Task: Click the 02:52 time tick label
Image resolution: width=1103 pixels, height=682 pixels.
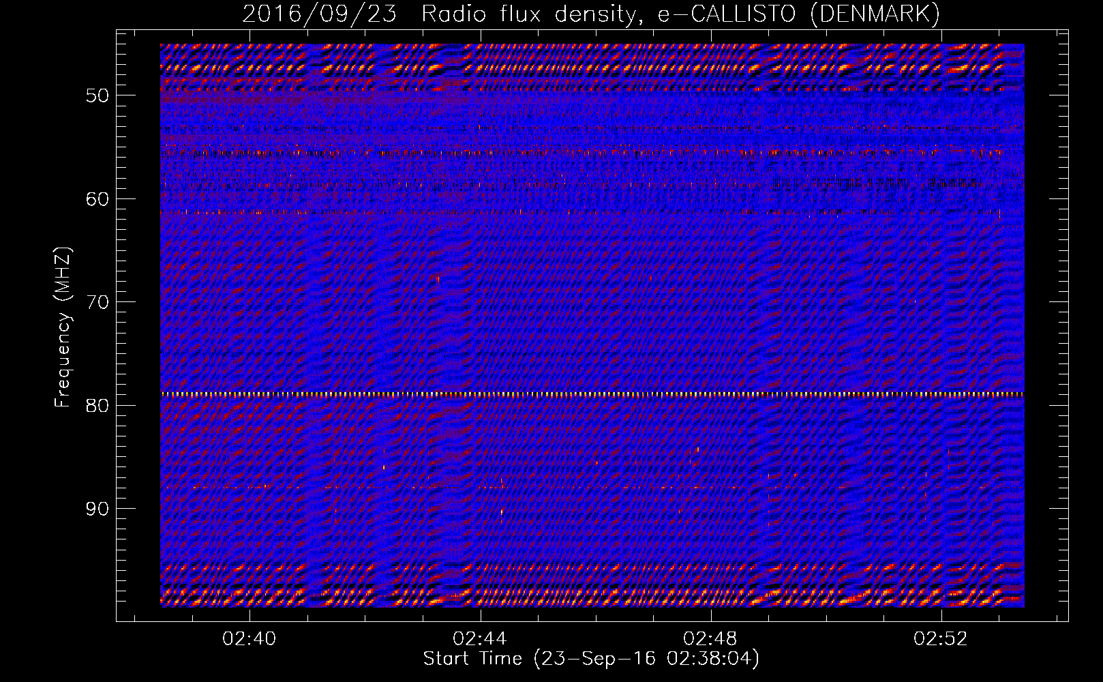Action: click(x=941, y=638)
